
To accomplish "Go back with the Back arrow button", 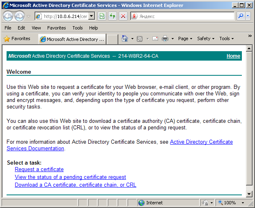I will pos(8,16).
